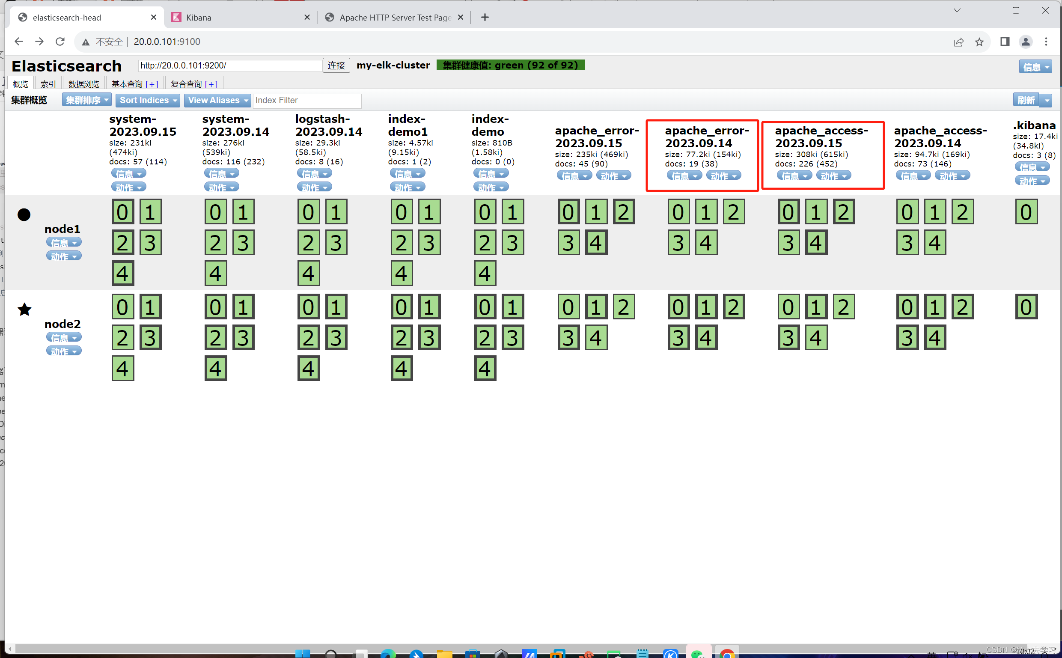The height and width of the screenshot is (658, 1062).
Task: Open 信息 for apache_error-2023.09.14
Action: coord(684,176)
